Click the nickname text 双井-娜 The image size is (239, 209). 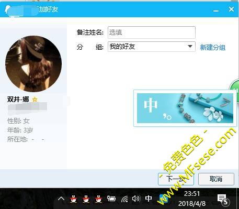point(18,100)
